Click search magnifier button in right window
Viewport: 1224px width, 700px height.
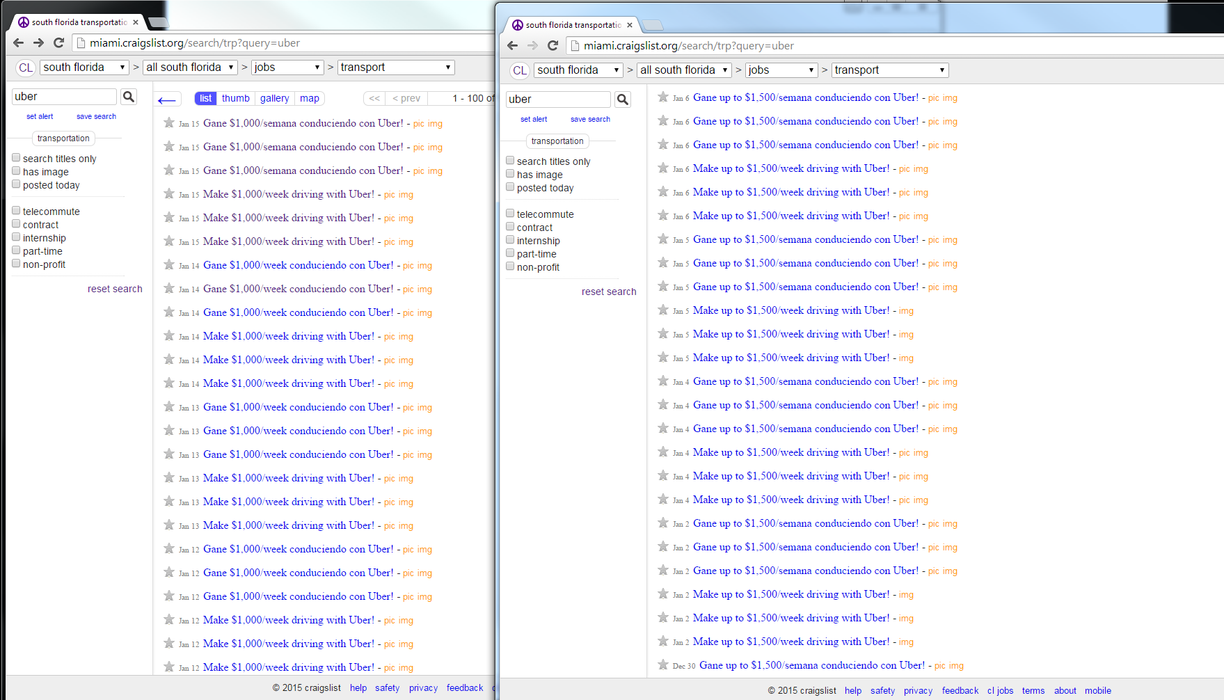(x=623, y=100)
